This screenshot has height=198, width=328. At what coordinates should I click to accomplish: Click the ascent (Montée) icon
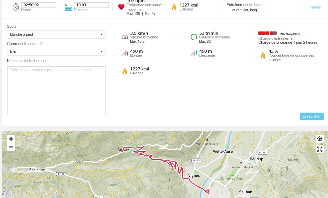(125, 53)
